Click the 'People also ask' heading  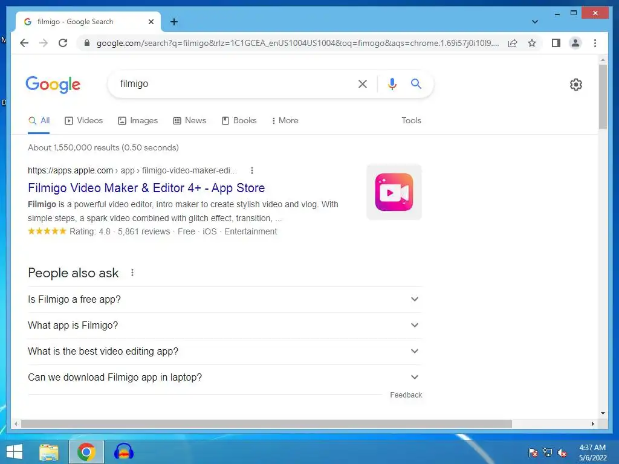[73, 273]
